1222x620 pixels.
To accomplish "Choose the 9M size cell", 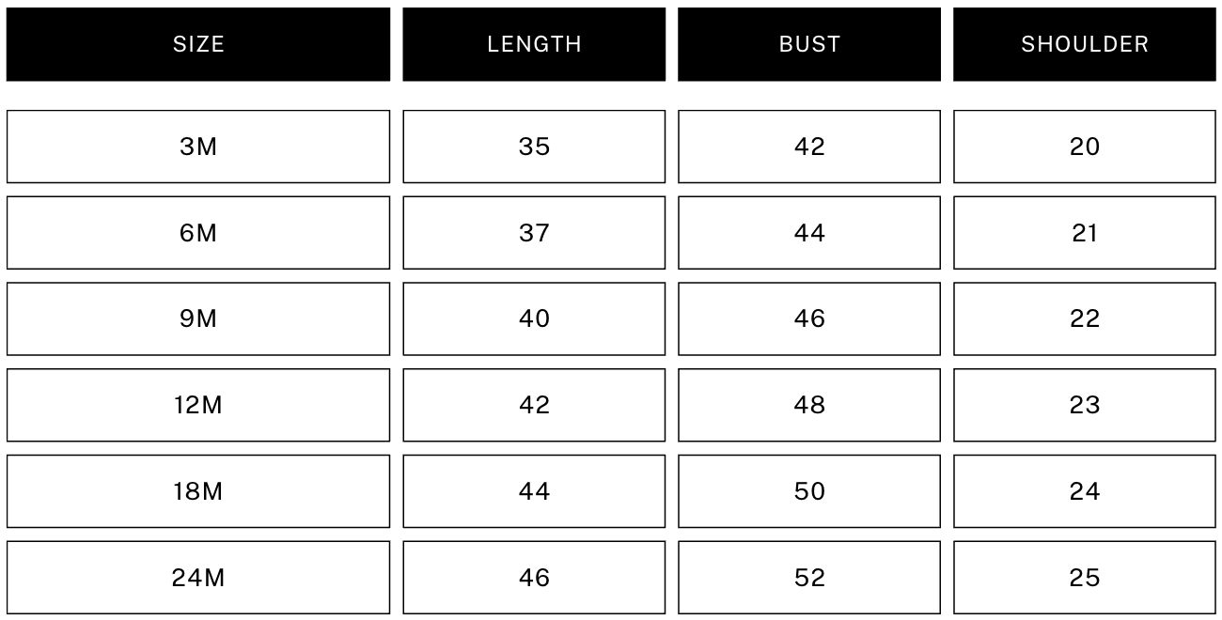I will click(198, 319).
